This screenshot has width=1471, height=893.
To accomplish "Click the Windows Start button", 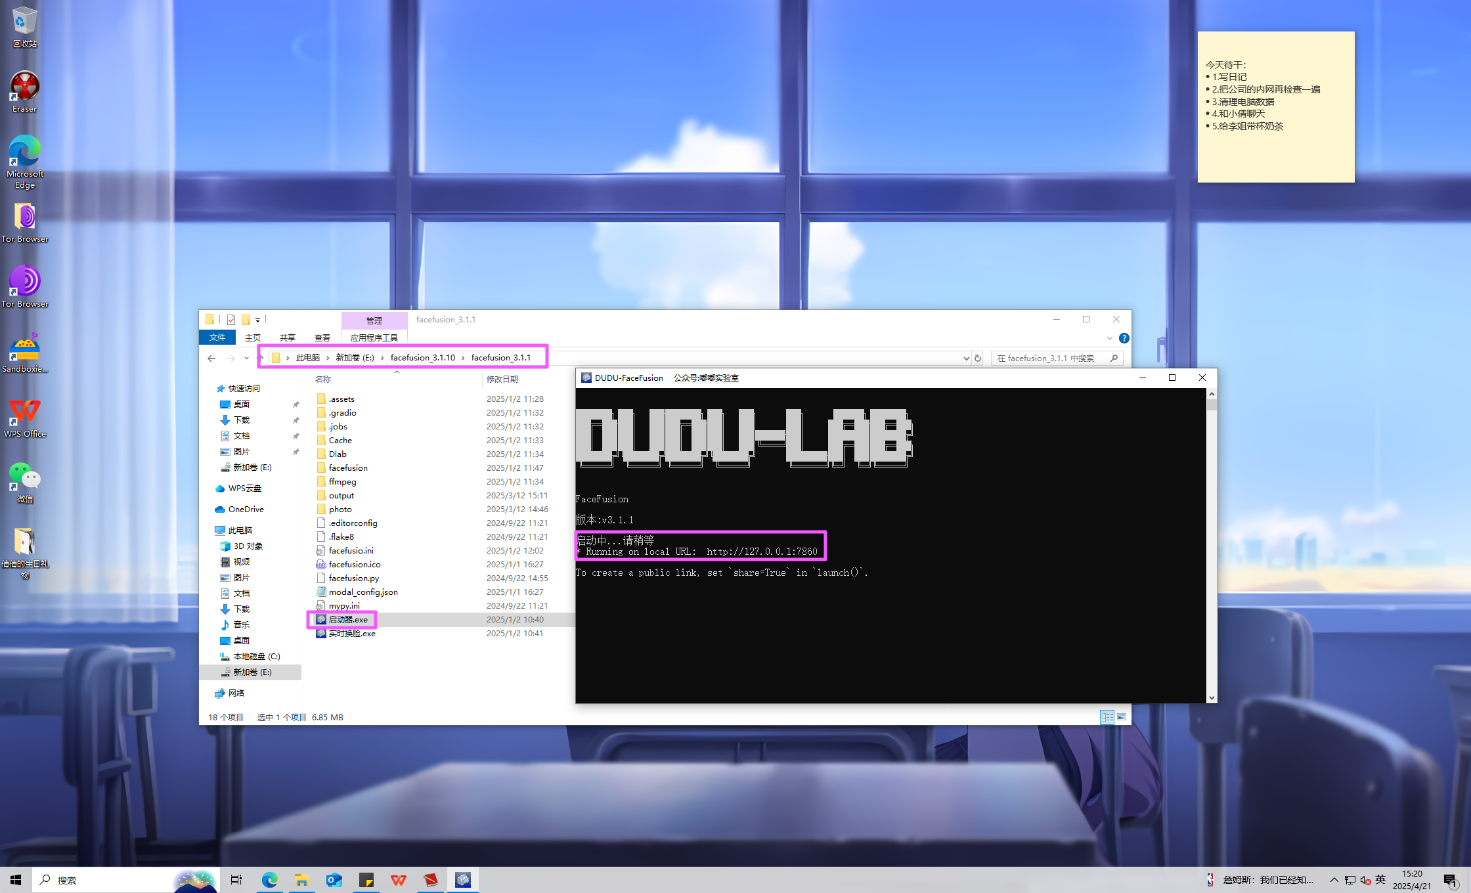I will click(16, 880).
